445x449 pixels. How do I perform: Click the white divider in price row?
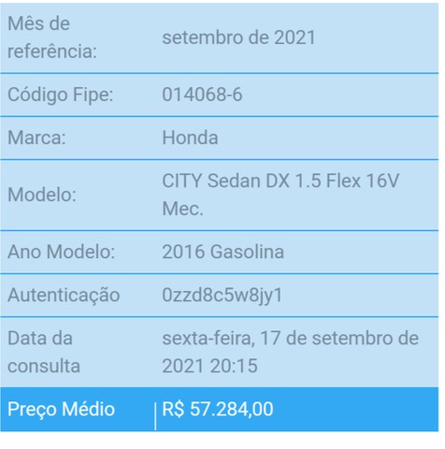[155, 416]
